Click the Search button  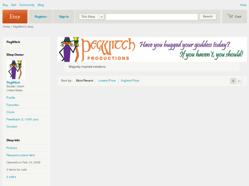pos(208,16)
